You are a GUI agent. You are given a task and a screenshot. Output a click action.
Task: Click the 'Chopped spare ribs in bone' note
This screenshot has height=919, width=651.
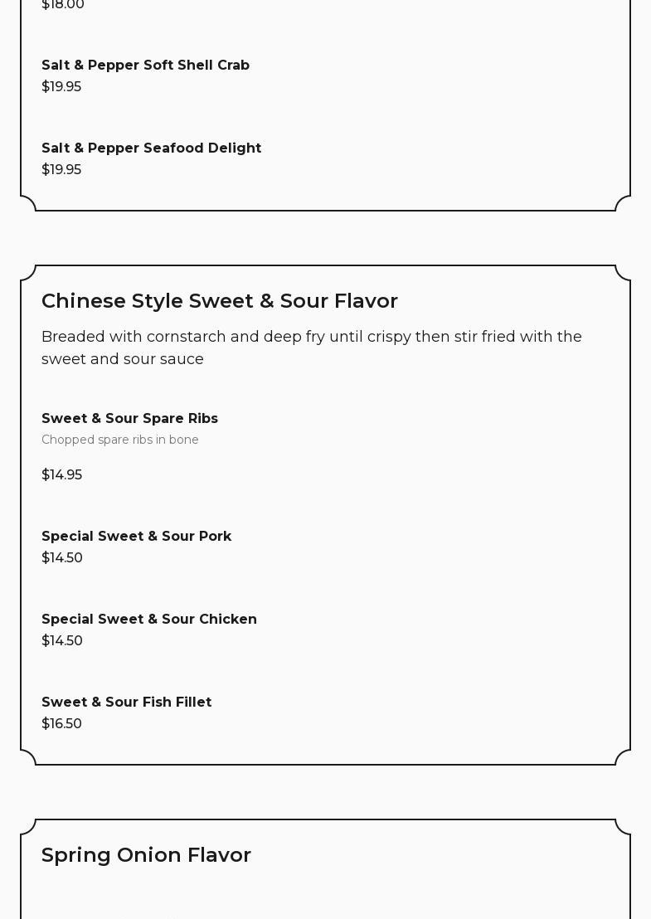pos(120,440)
